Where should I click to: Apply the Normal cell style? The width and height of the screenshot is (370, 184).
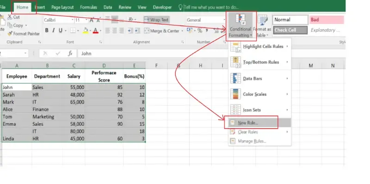tap(290, 20)
